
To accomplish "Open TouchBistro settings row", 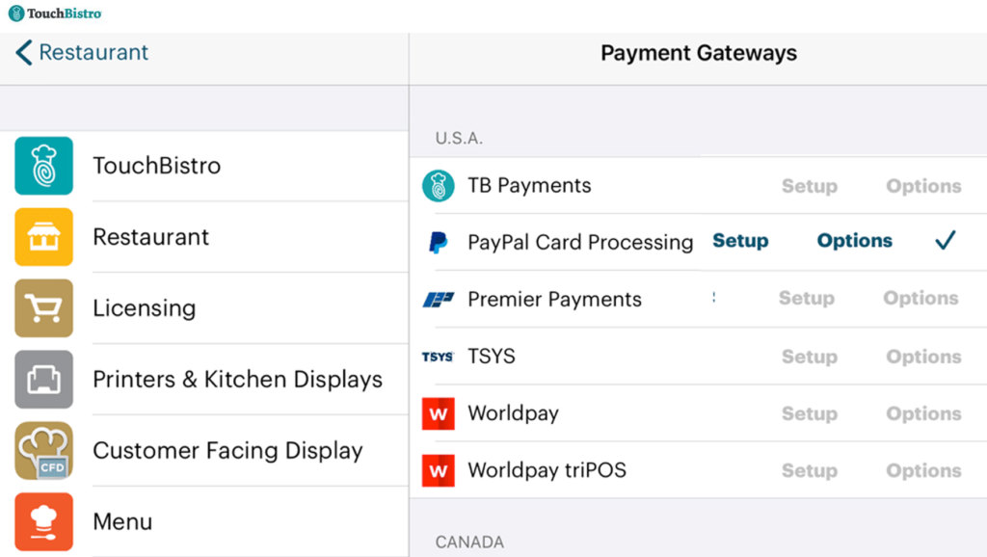I will click(204, 166).
